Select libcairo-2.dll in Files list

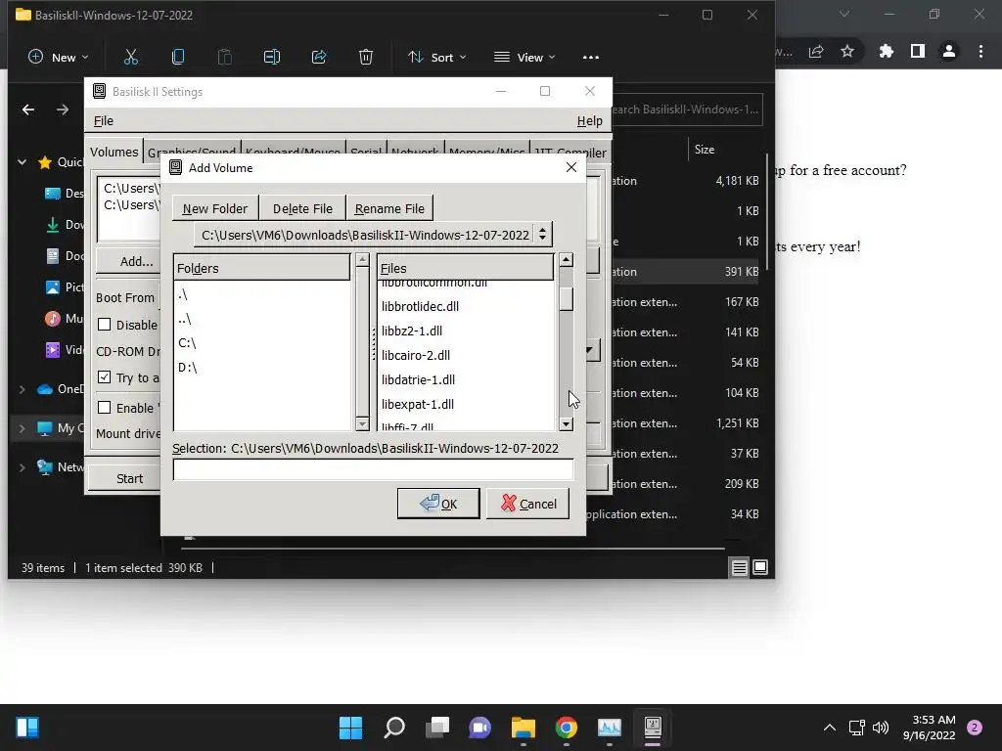tap(466, 355)
